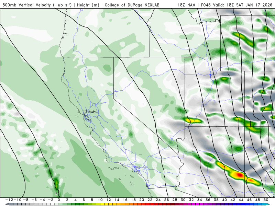275x206 pixels.
Task: Click the colorbar label '46'
Action: [x=249, y=200]
